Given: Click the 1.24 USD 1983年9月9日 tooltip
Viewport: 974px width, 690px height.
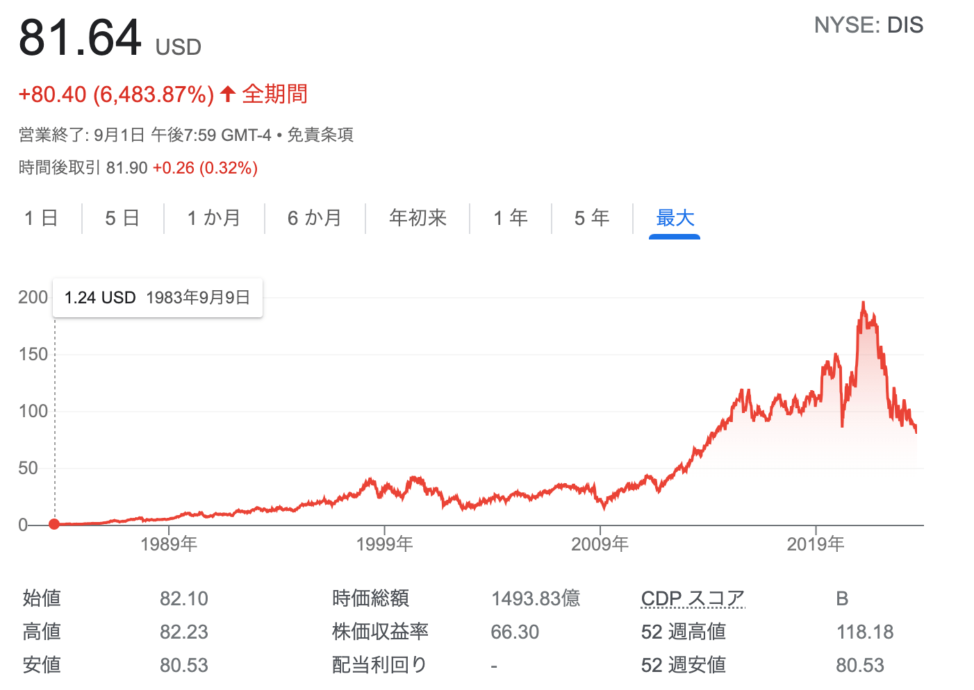Looking at the screenshot, I should (158, 298).
